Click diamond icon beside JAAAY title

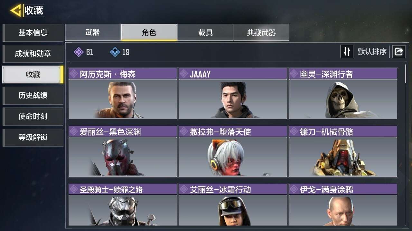tap(184, 74)
